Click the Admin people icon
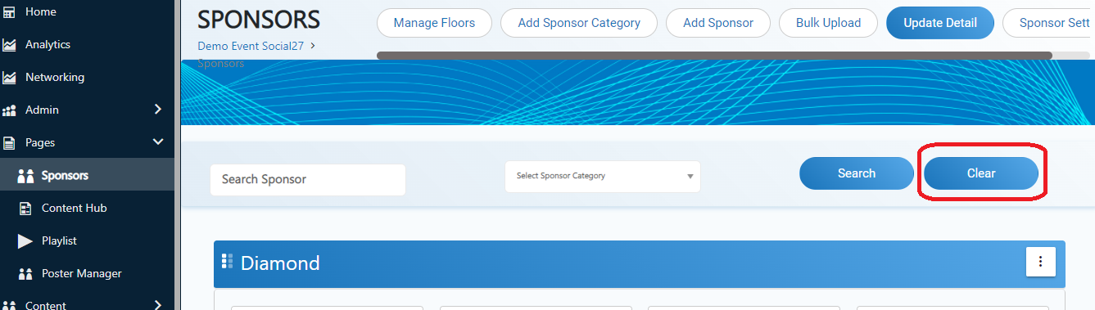 [10, 110]
